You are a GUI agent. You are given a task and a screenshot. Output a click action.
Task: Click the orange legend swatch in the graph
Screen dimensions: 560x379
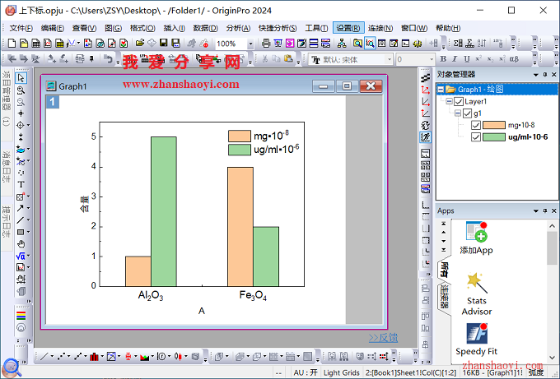240,136
